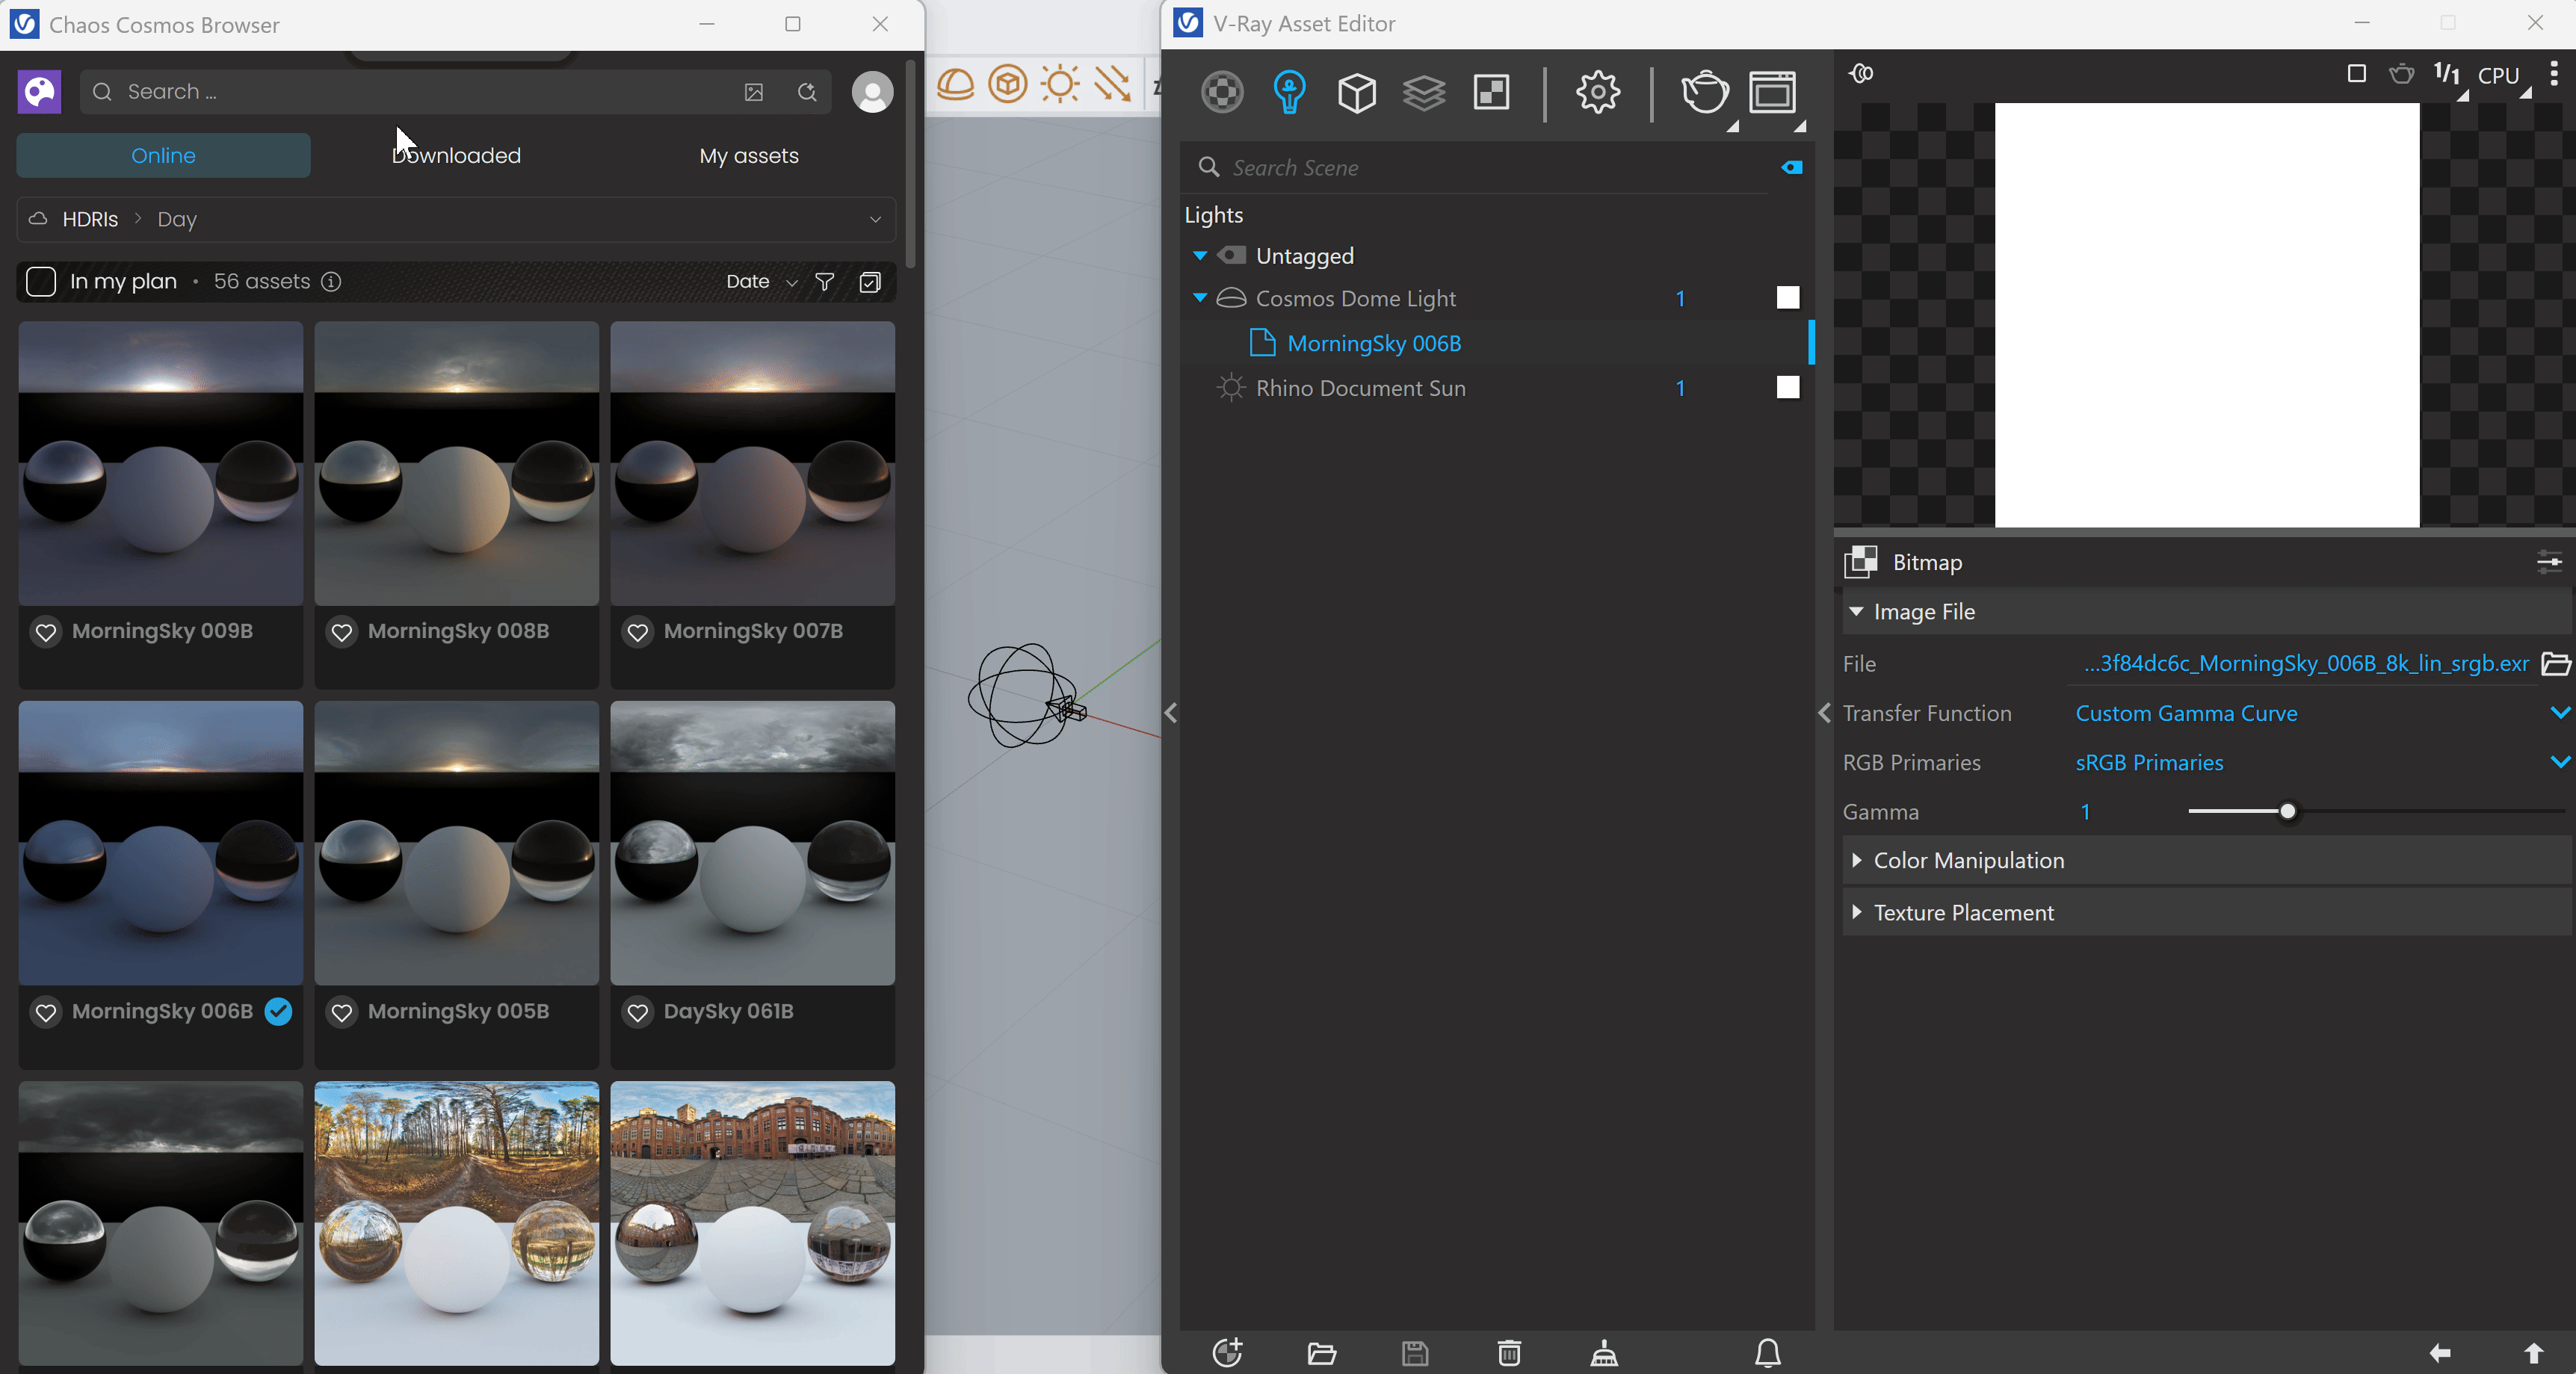Toggle Cosmos Dome Light enabled checkbox
The width and height of the screenshot is (2576, 1374).
coord(1788,298)
